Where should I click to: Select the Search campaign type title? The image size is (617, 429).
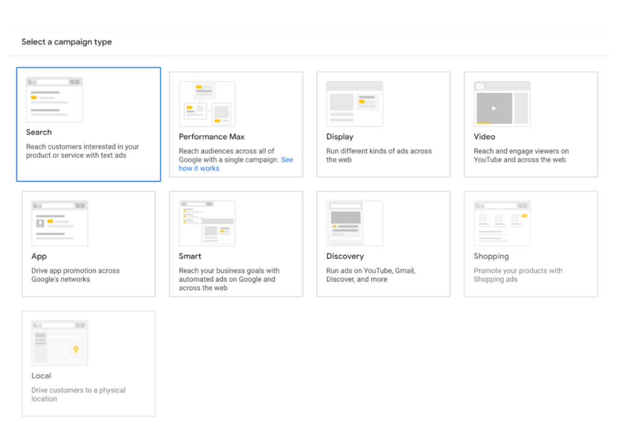(39, 132)
